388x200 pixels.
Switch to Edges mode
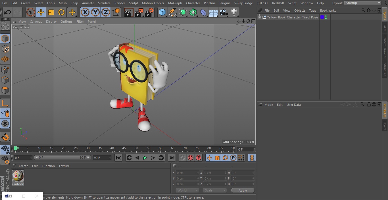(5, 80)
